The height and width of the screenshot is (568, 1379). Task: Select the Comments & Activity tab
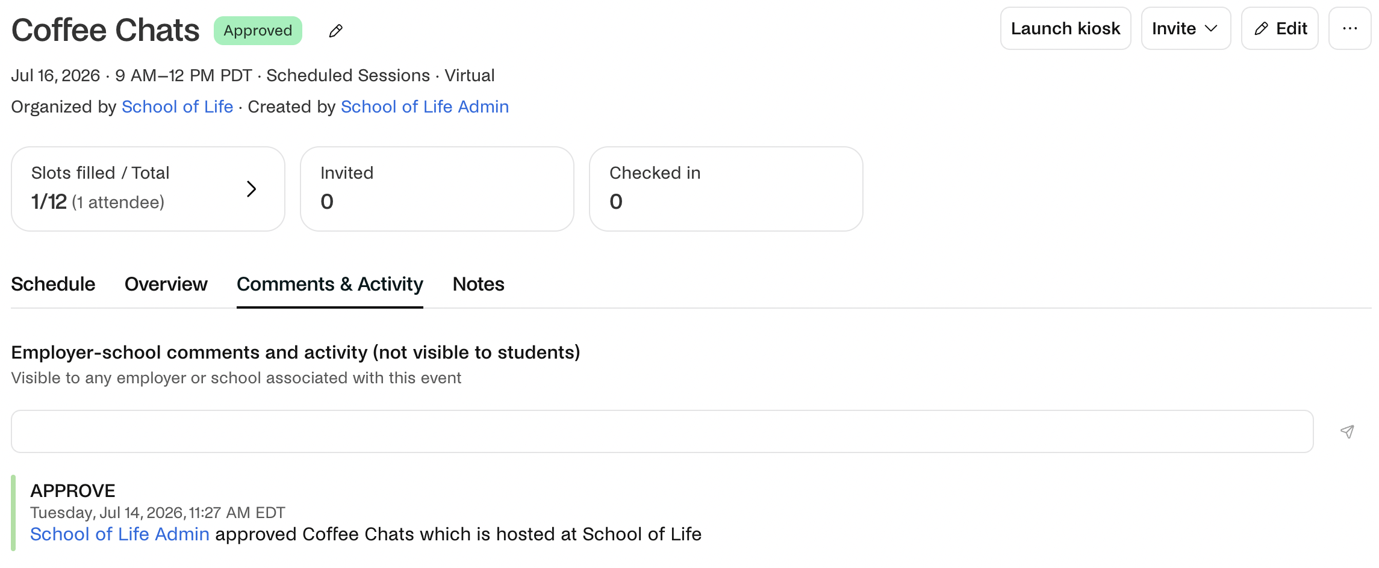point(330,284)
